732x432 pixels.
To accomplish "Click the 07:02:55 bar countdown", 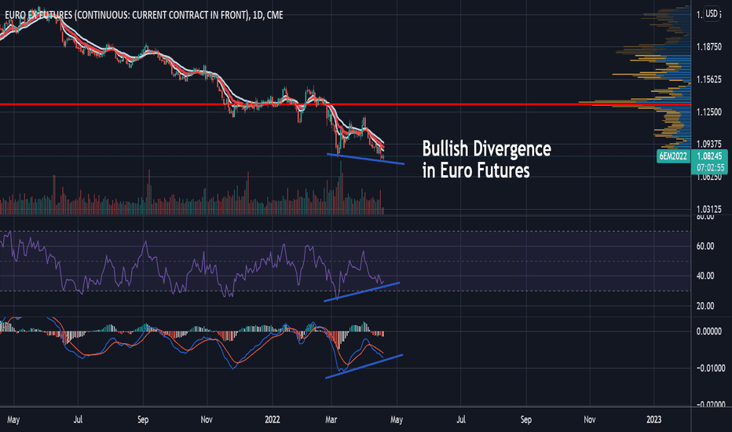I will tap(710, 167).
